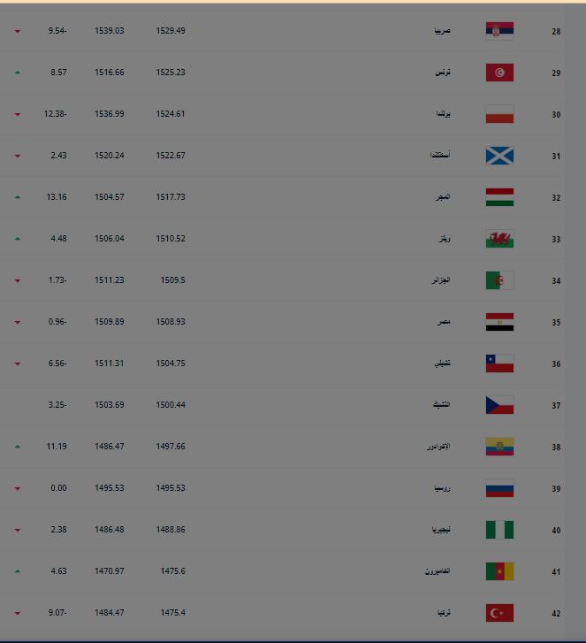Open the Egypt team name link at rank 35
The image size is (586, 643).
click(444, 322)
